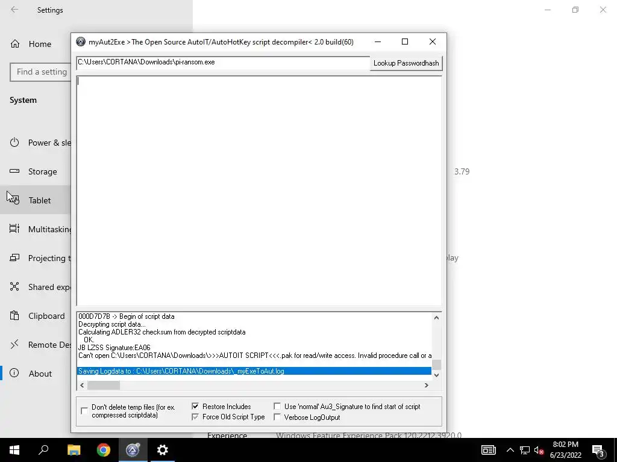Restore down the Settings window
617x462 pixels.
coord(575,10)
